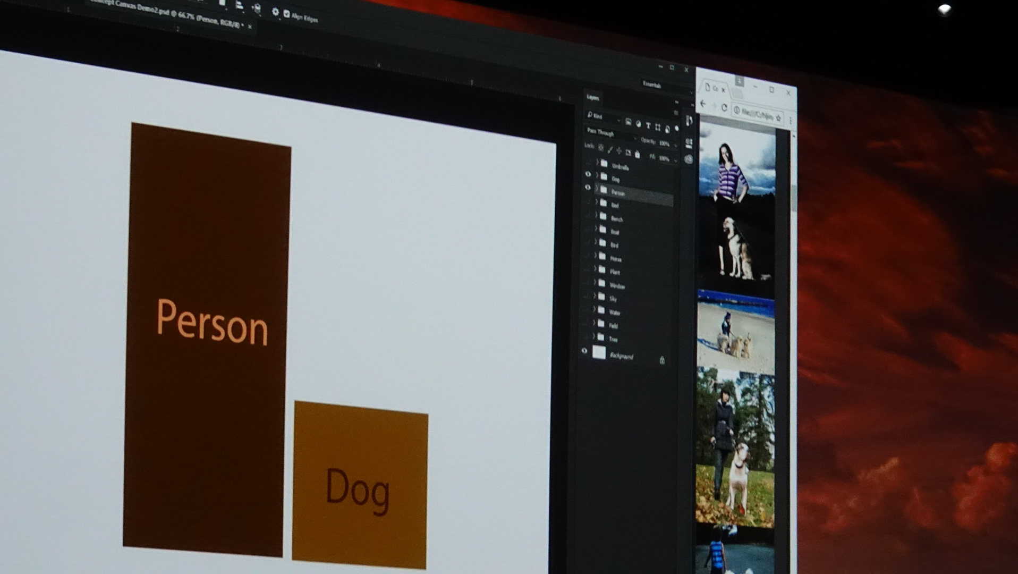Bookmark the page with the star icon
The image size is (1018, 574).
click(779, 117)
